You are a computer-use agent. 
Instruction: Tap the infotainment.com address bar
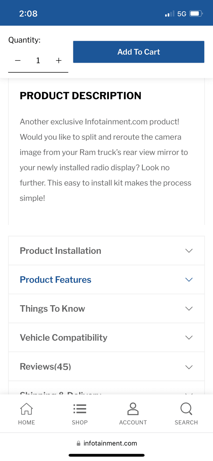coord(107,443)
